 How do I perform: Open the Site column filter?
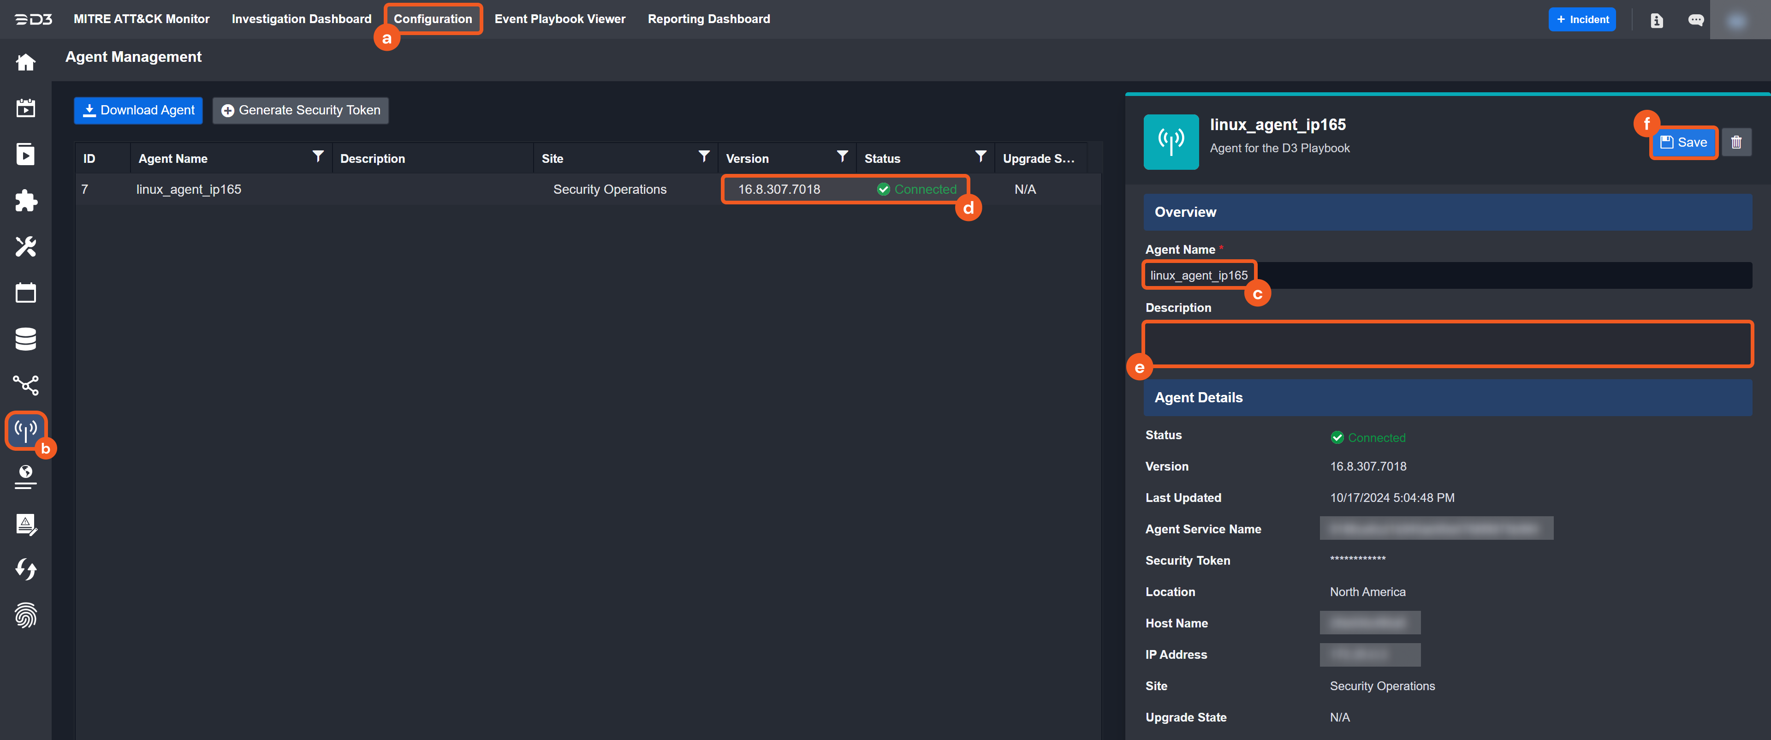pyautogui.click(x=703, y=157)
